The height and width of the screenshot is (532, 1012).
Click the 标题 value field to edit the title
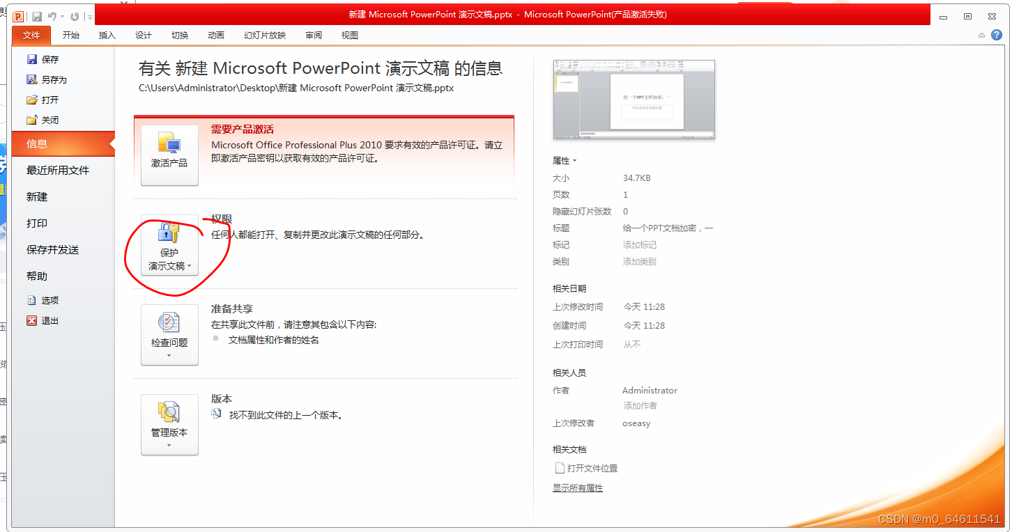(668, 228)
